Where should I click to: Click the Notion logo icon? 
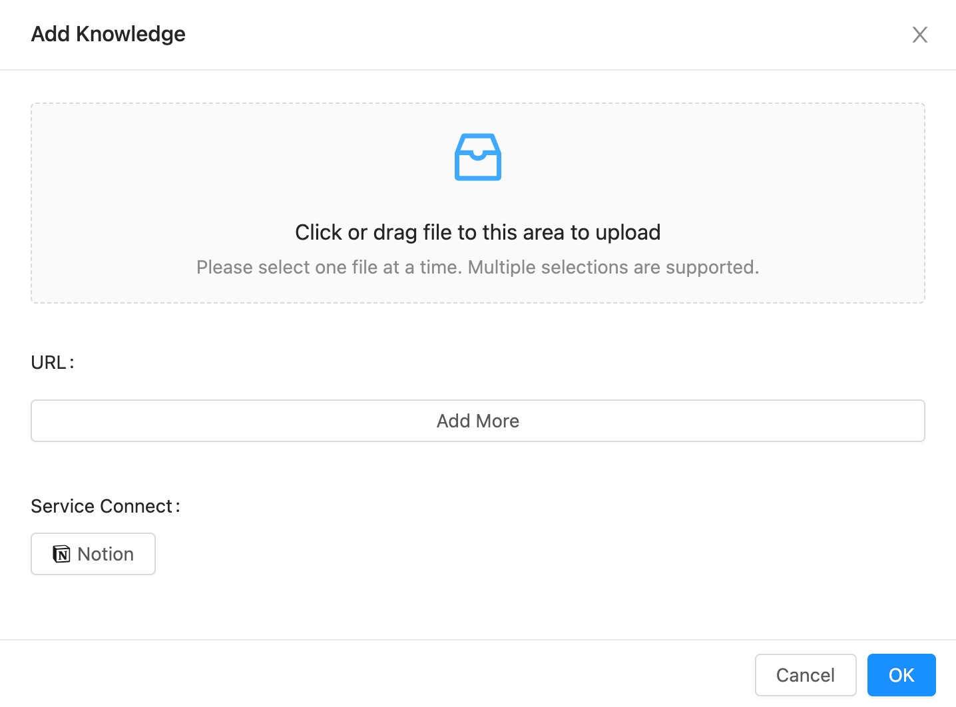(62, 554)
